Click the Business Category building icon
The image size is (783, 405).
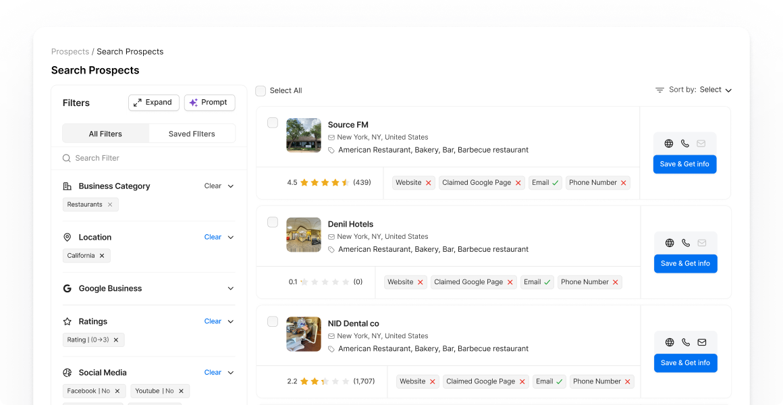67,186
